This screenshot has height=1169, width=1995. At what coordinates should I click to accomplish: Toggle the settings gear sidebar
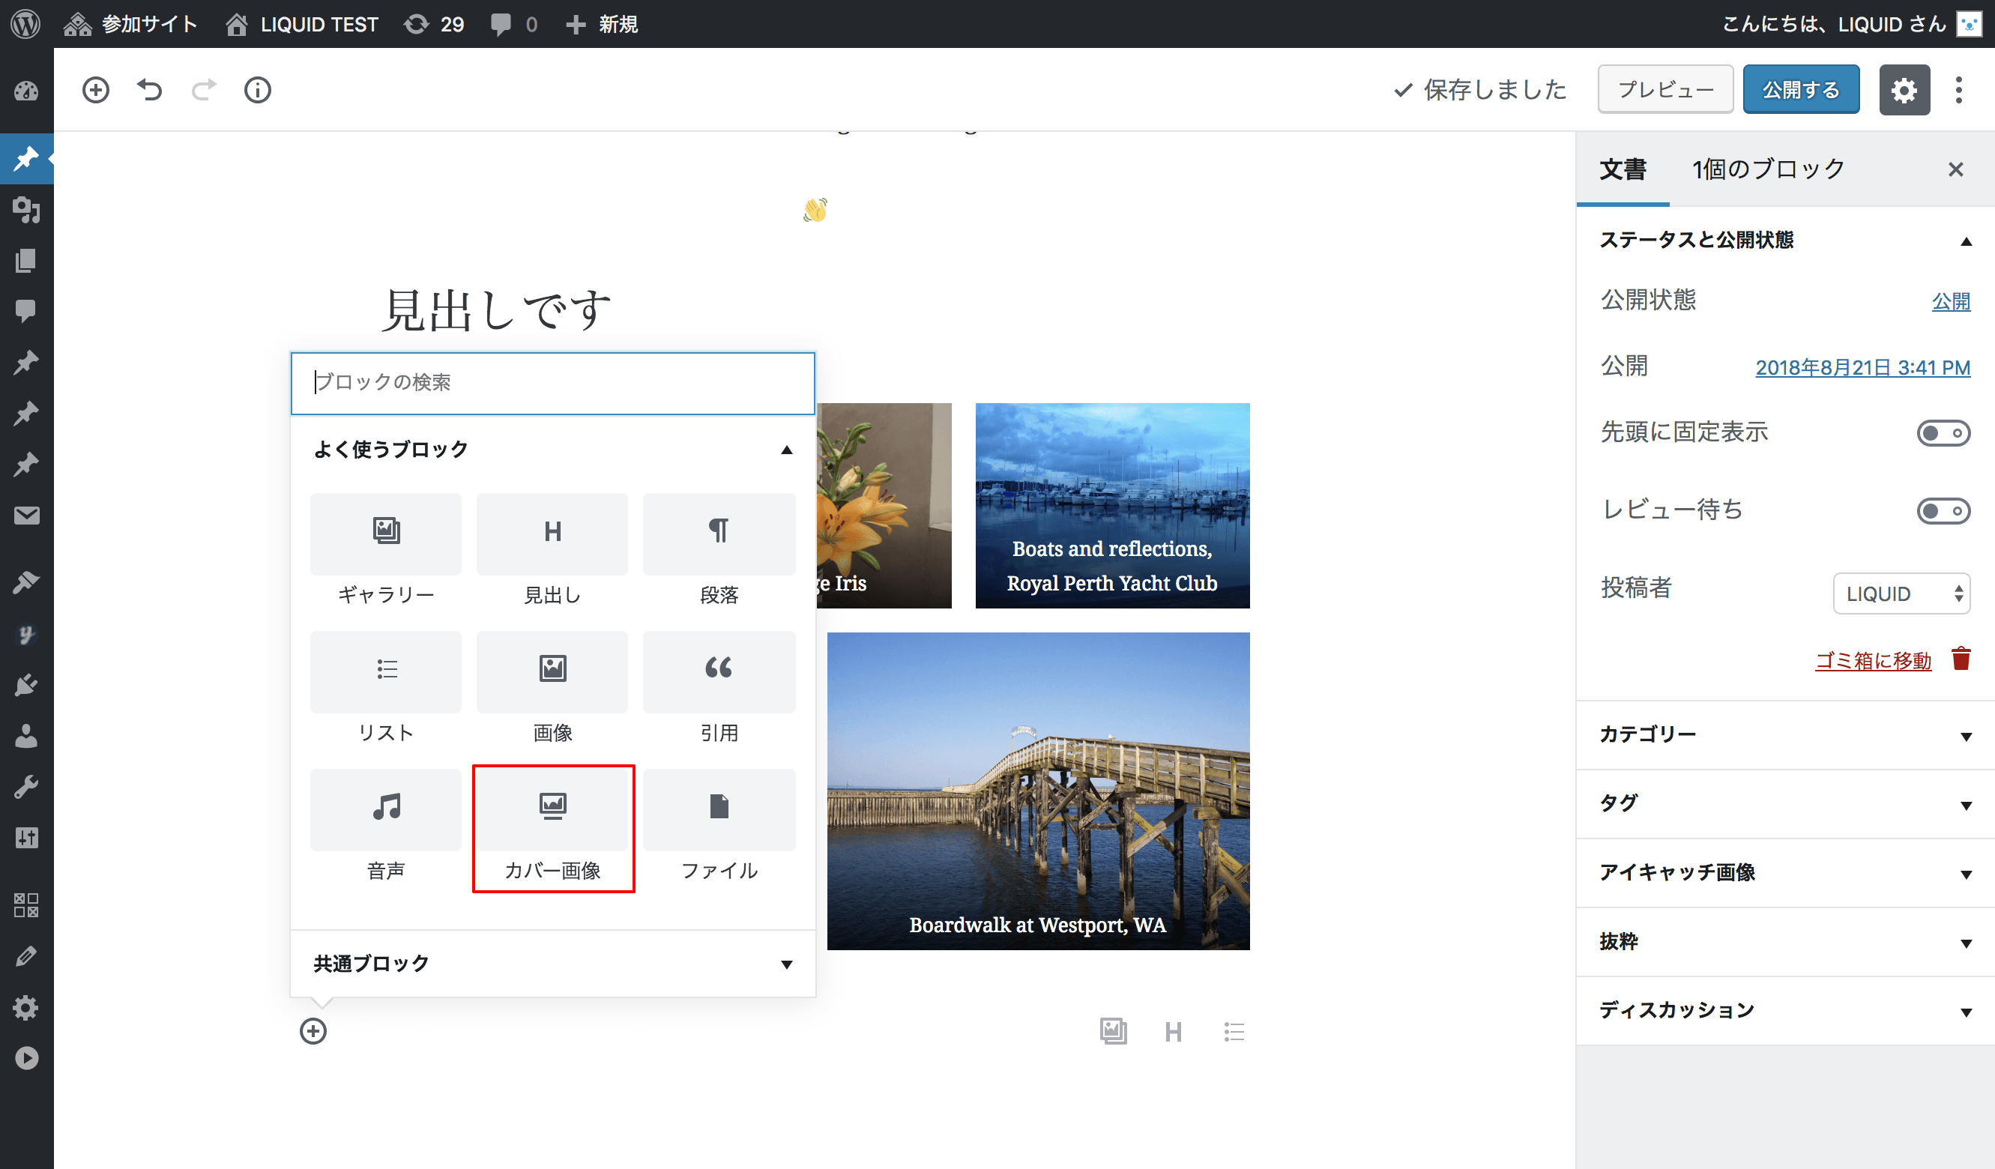pos(1904,89)
